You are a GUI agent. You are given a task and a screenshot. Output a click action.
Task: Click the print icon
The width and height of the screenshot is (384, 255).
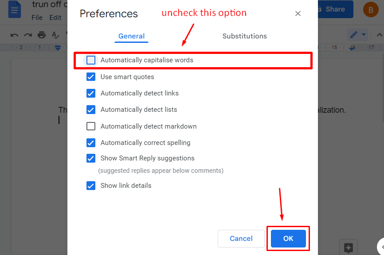(x=42, y=35)
